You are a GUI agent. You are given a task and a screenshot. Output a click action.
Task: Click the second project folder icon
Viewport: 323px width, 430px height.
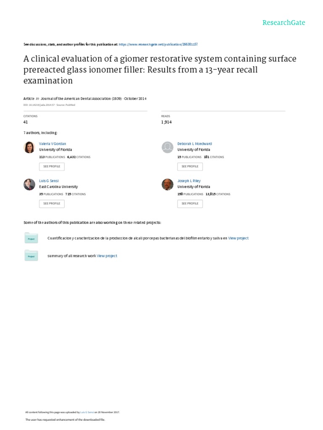pyautogui.click(x=31, y=255)
